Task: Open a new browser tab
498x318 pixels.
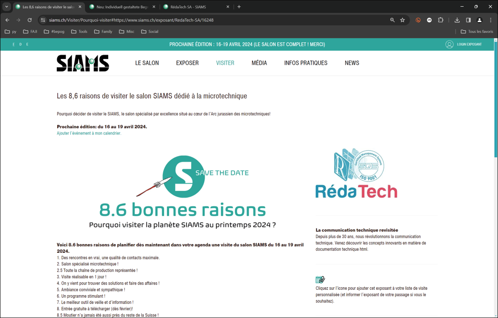Action: coord(239,7)
